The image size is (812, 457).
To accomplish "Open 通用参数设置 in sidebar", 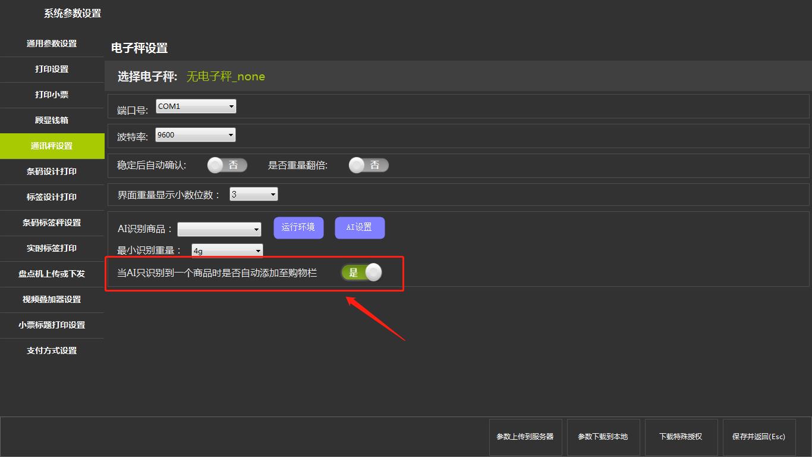I will coord(52,43).
